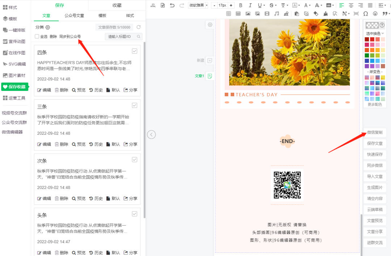Open font family dropdown 微软雅黑
Image resolution: width=391 pixels, height=256 pixels.
pos(198,5)
